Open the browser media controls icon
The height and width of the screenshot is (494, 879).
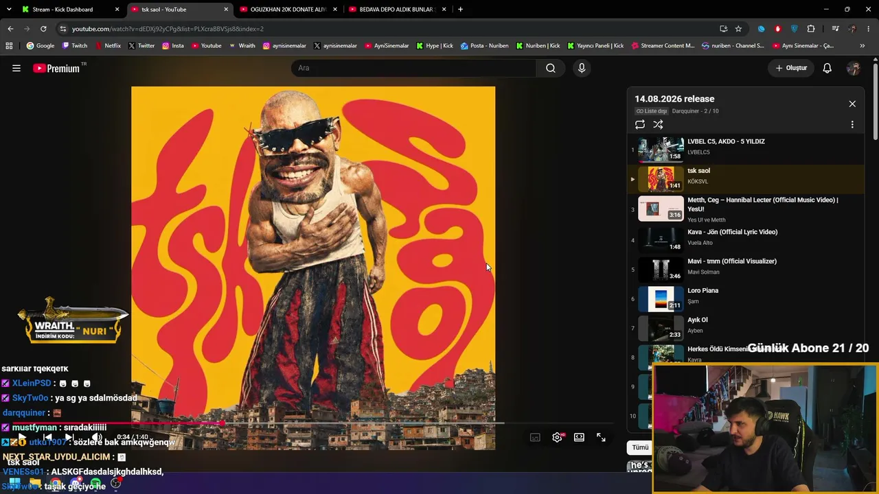coord(835,29)
